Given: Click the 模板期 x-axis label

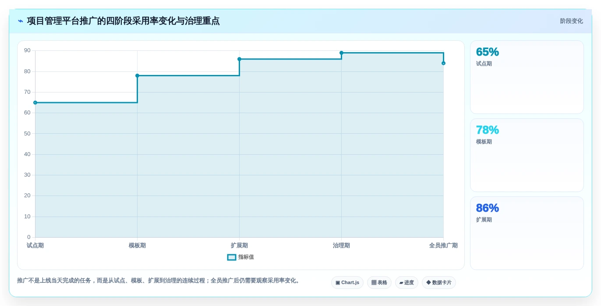Looking at the screenshot, I should click(x=137, y=246).
